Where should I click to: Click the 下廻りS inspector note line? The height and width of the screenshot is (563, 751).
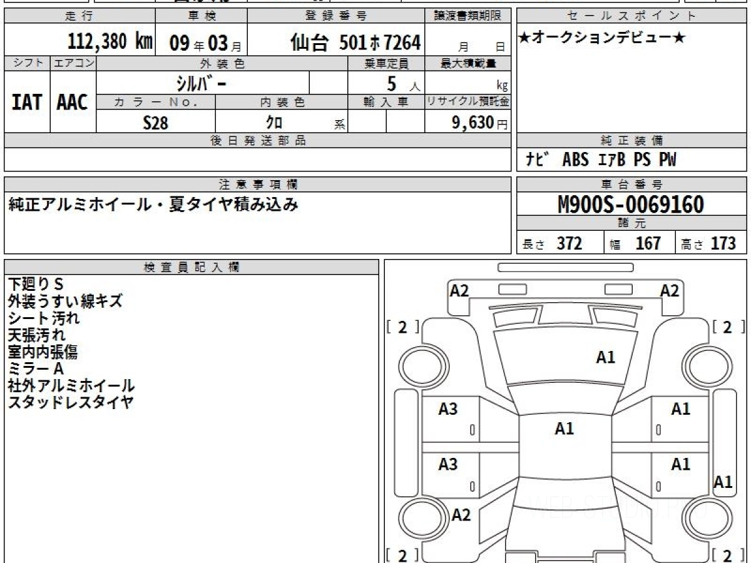coord(36,283)
